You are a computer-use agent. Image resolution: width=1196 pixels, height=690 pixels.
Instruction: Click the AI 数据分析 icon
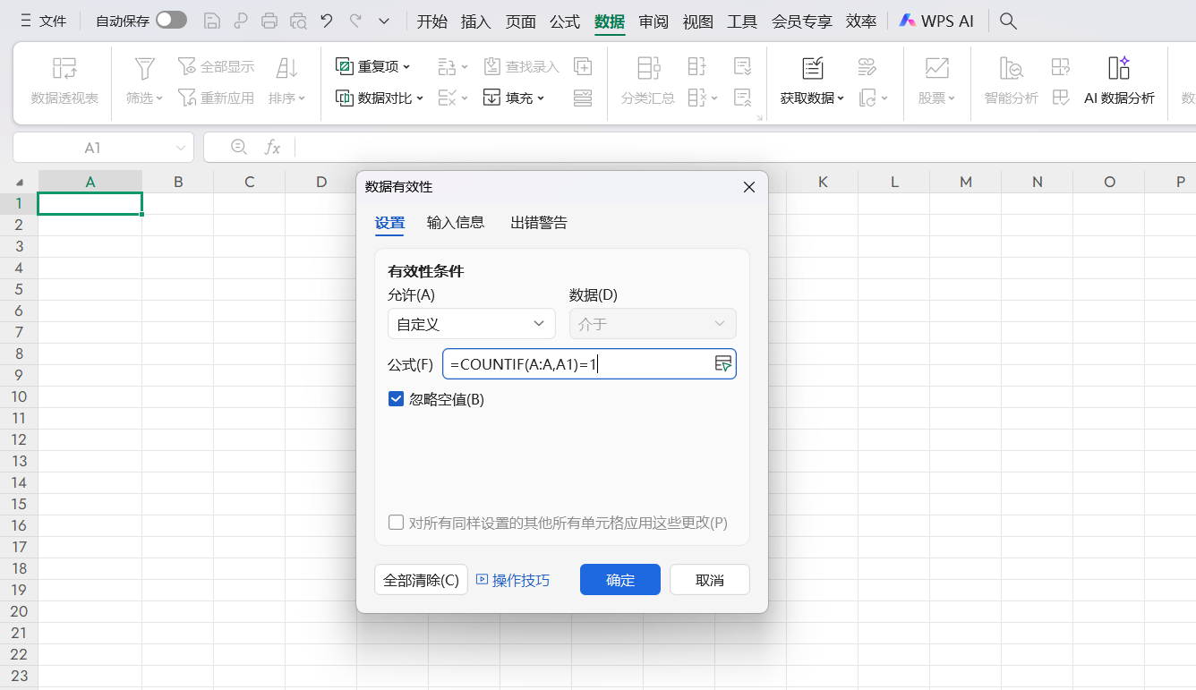click(1119, 68)
